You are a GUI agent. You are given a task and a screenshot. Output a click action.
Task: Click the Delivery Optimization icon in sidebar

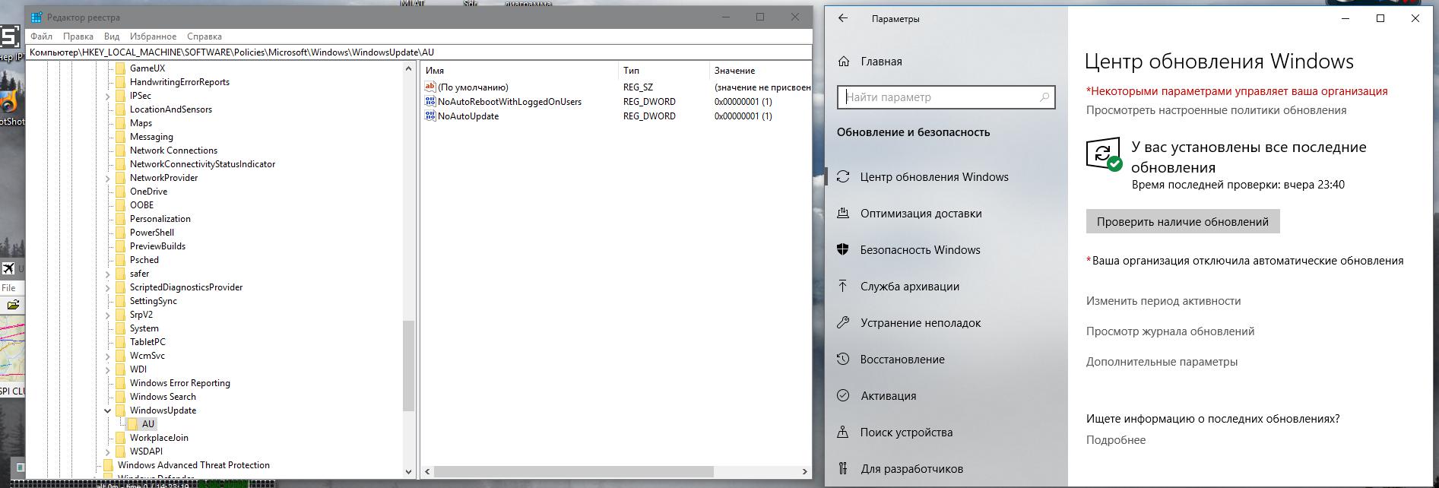(x=843, y=213)
